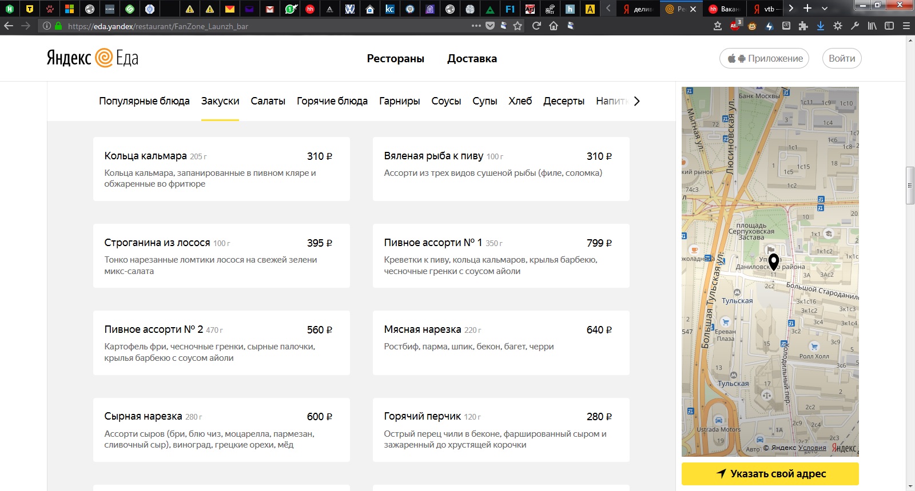Open the Рестораны navigation link

tap(395, 59)
